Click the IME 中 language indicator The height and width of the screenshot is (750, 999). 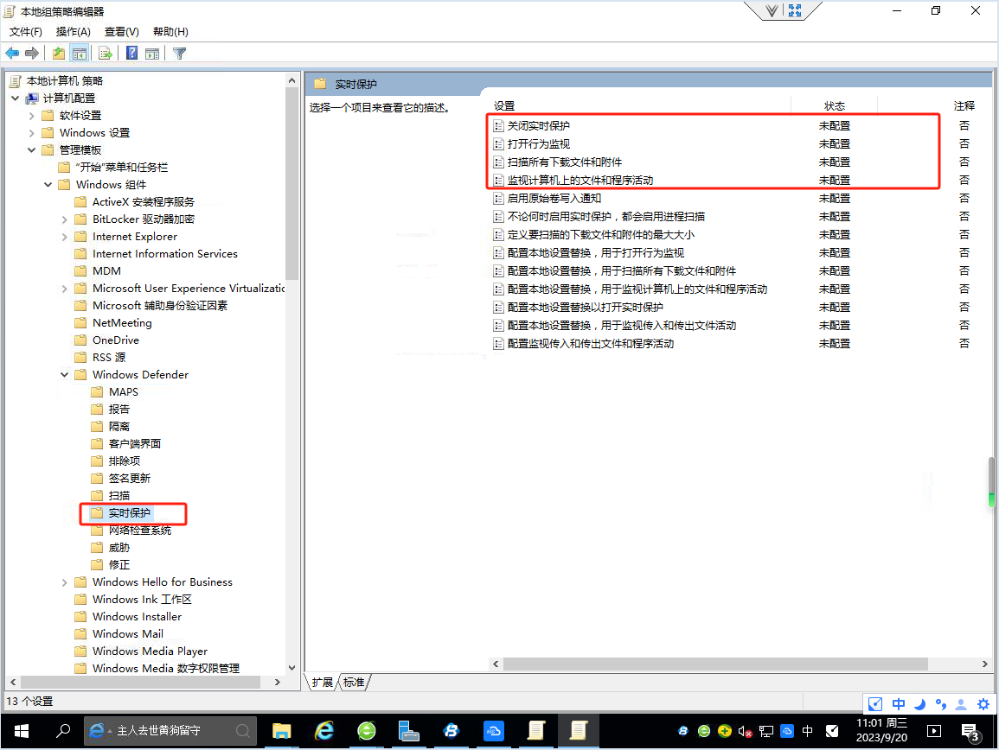point(899,704)
